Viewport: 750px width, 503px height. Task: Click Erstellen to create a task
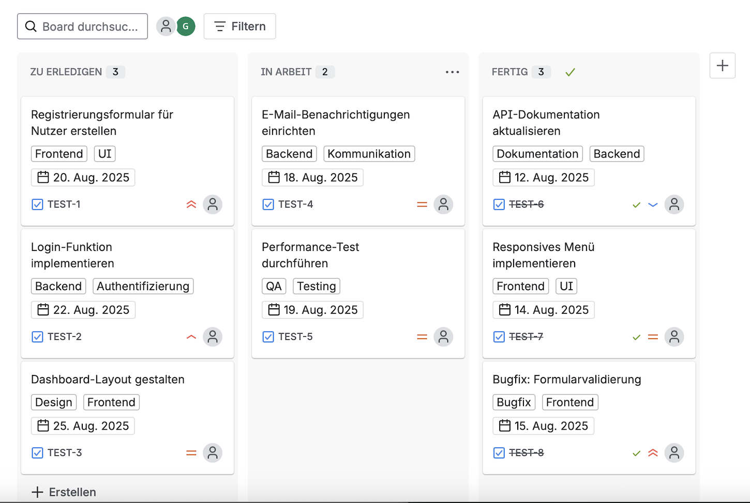[x=64, y=492]
